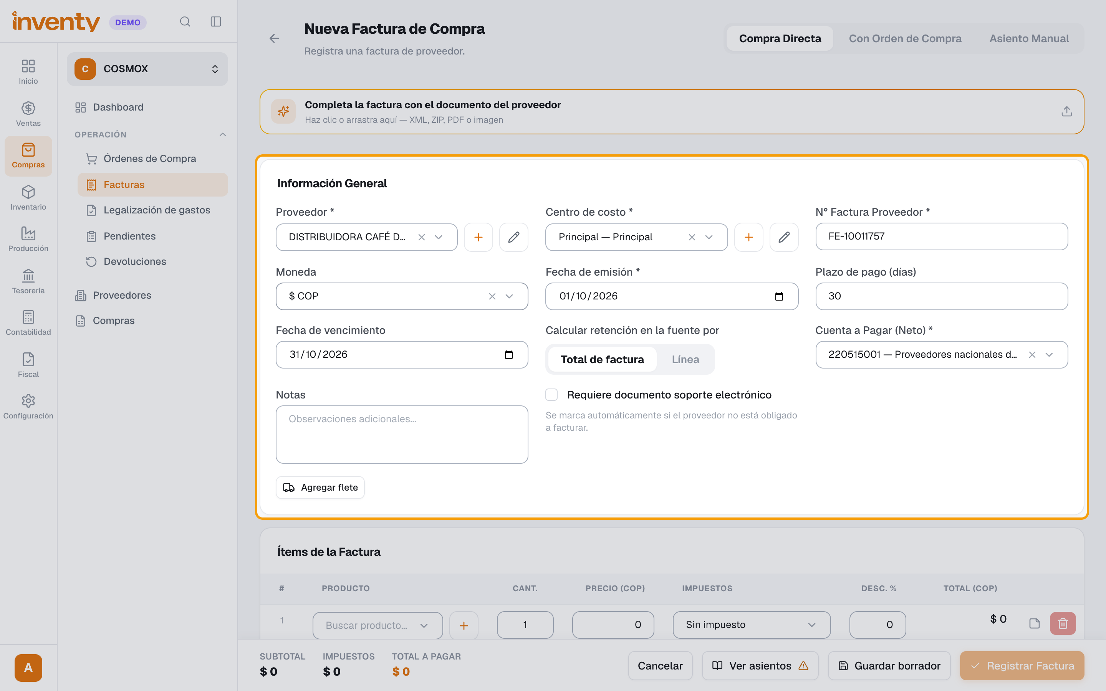Click Guardar borrador button
Image resolution: width=1106 pixels, height=691 pixels.
coord(889,666)
